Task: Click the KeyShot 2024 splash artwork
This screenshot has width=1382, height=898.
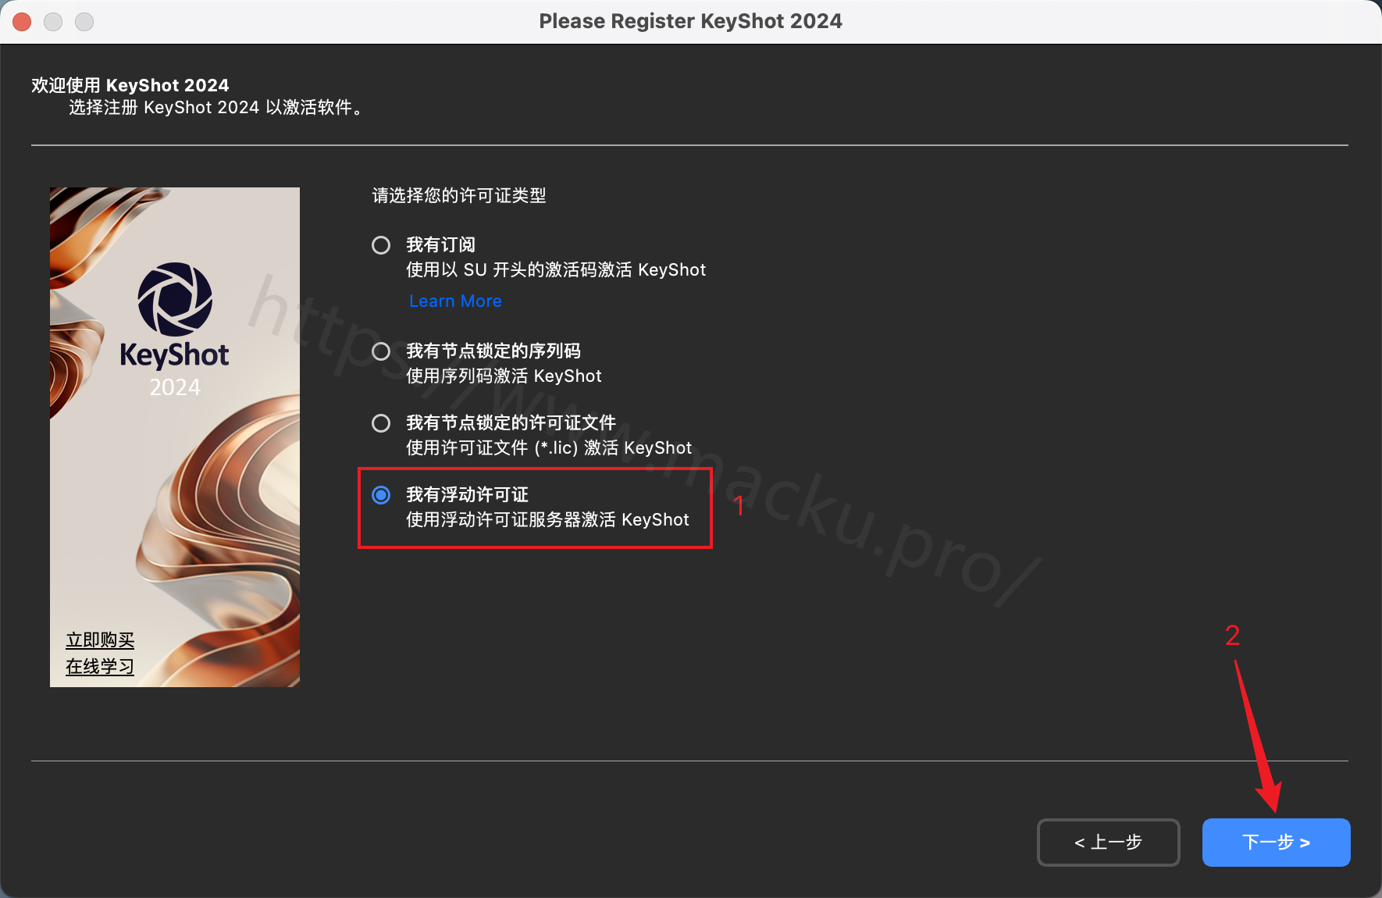Action: [x=175, y=437]
